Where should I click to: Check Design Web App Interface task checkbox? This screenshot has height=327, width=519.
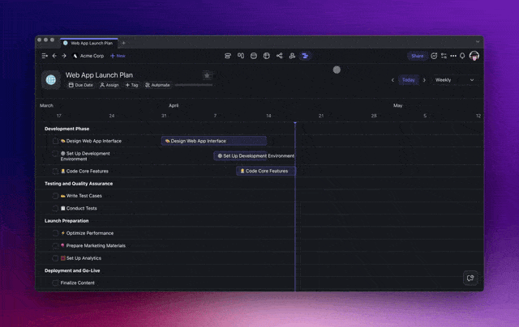[x=55, y=141]
